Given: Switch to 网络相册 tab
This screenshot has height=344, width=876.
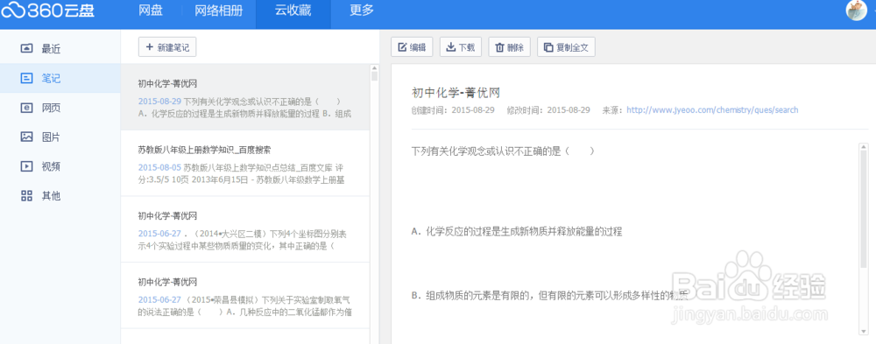Looking at the screenshot, I should click(219, 11).
